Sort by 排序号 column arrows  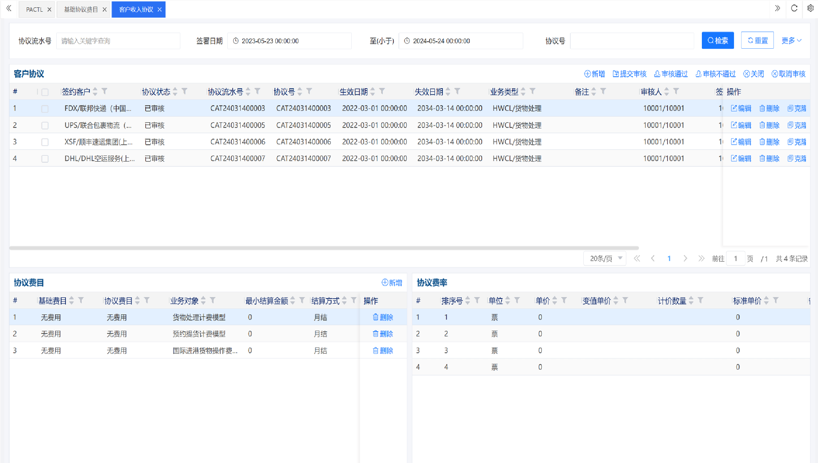click(468, 301)
